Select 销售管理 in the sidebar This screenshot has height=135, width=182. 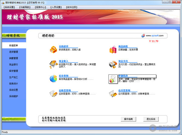(x=13, y=58)
